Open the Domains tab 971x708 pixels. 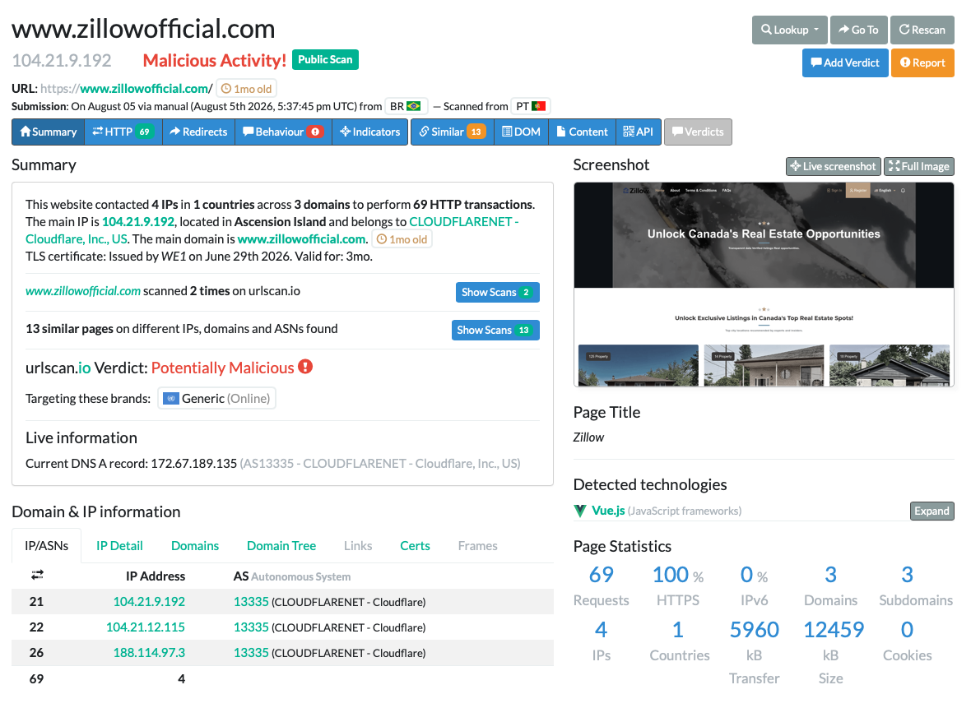pyautogui.click(x=195, y=546)
